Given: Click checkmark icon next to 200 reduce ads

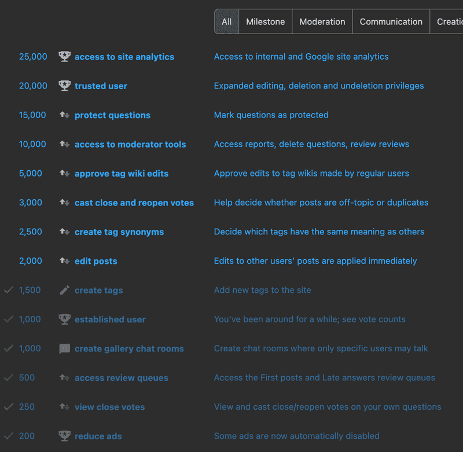Looking at the screenshot, I should tap(9, 436).
